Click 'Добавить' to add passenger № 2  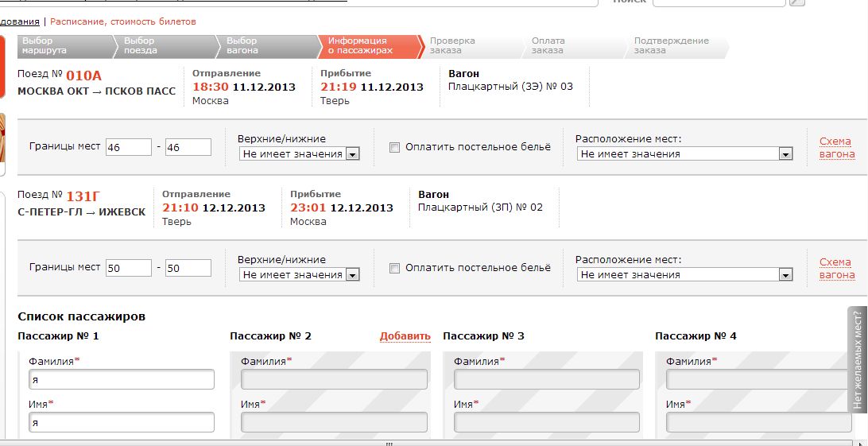click(x=405, y=335)
